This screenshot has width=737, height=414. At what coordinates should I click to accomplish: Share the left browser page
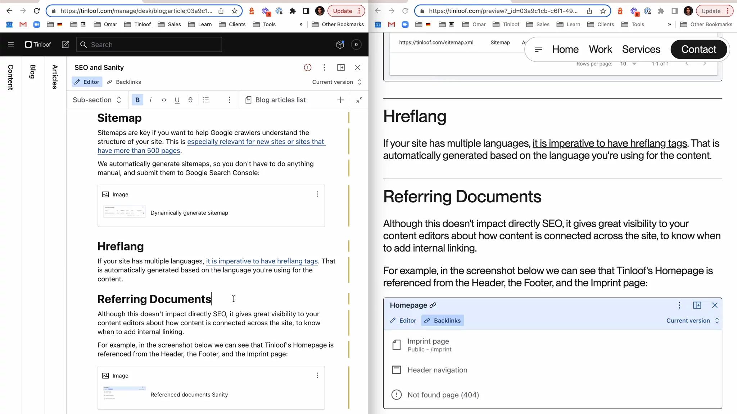(x=221, y=11)
